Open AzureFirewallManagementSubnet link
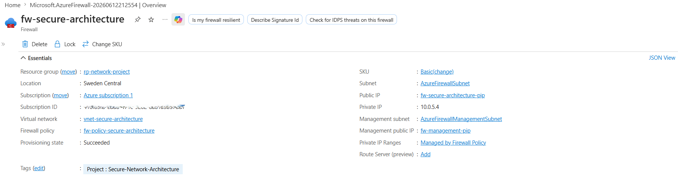 [x=461, y=119]
